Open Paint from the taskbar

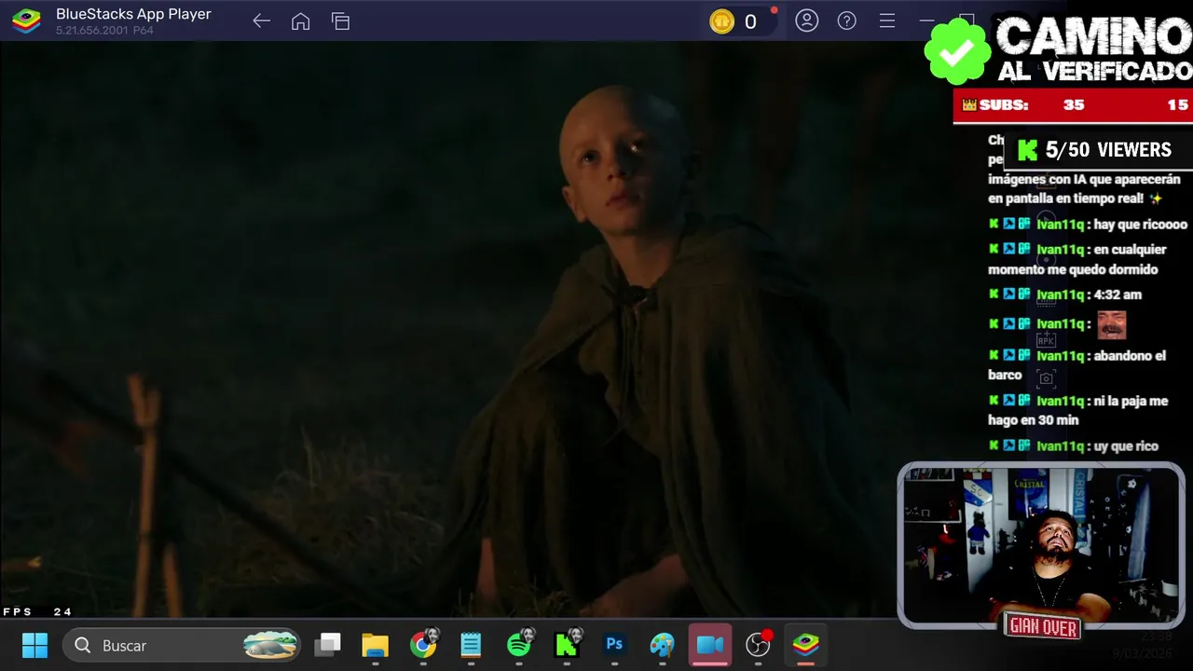tap(662, 645)
